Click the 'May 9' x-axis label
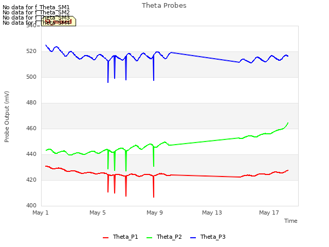 [x=155, y=213]
